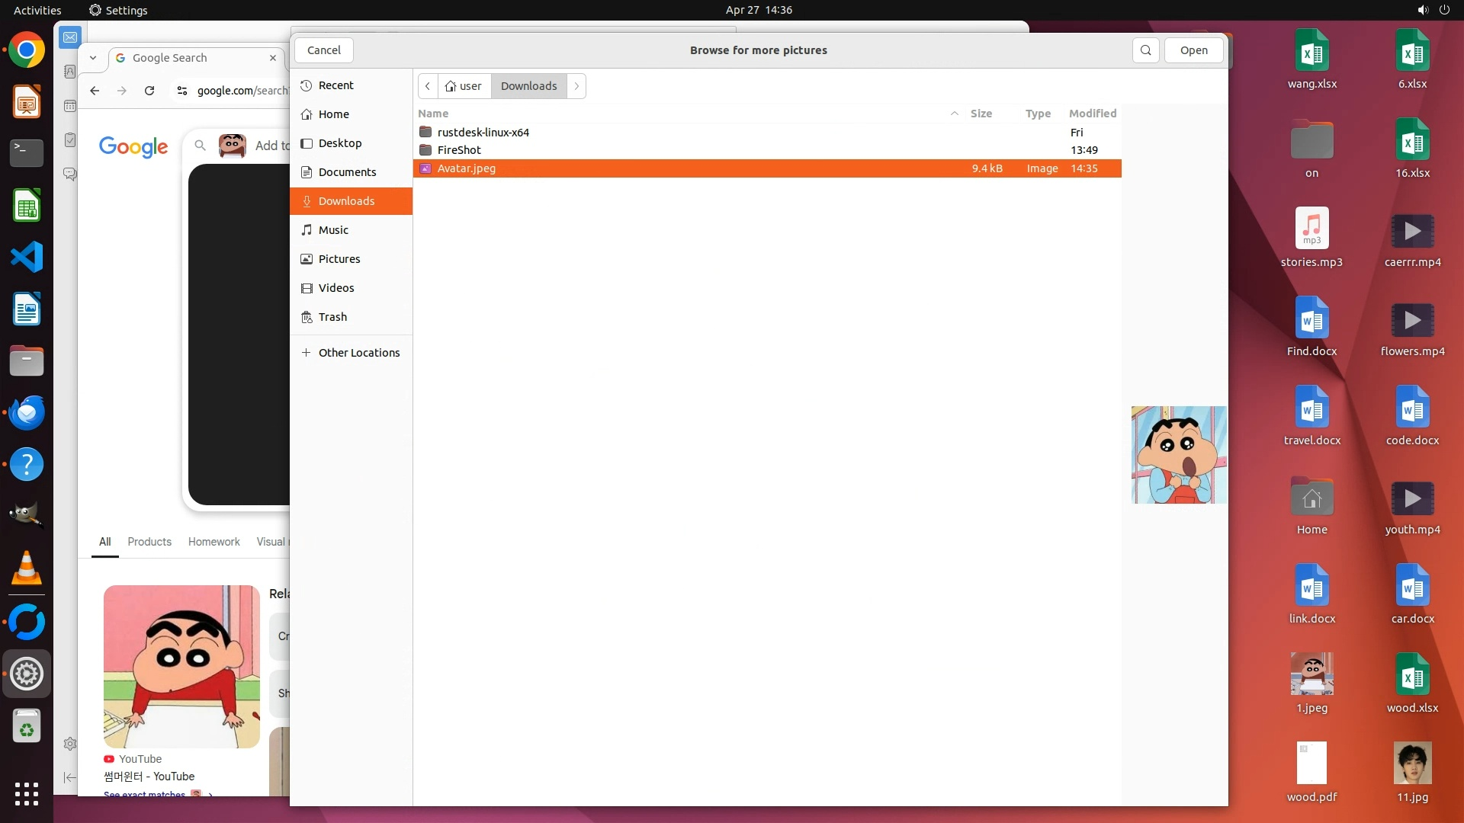Click the forward arrow in the path bar
The height and width of the screenshot is (823, 1464).
point(576,86)
